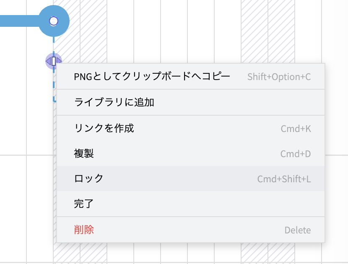Screen dimensions: 348x264
Task: Click the purple midpoint handle's center rectangle
Action: [x=54, y=61]
